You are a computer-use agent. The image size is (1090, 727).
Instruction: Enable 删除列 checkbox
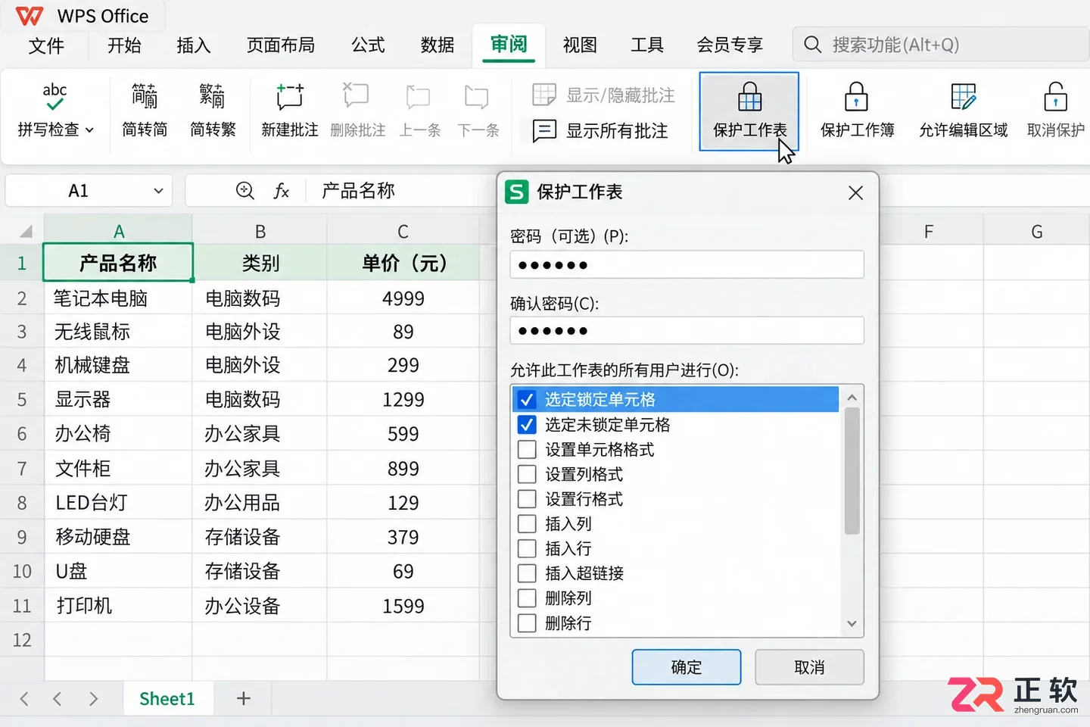pos(527,598)
